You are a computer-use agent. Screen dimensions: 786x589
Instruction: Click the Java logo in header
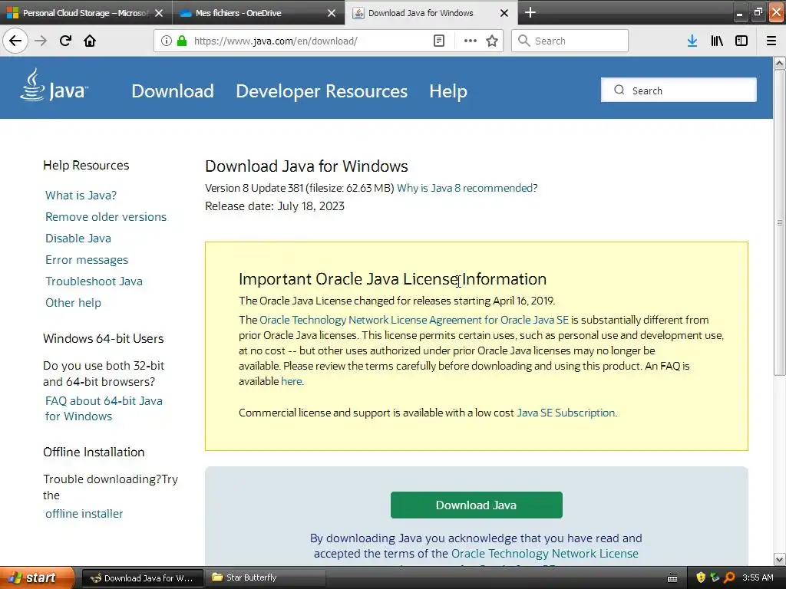(54, 85)
